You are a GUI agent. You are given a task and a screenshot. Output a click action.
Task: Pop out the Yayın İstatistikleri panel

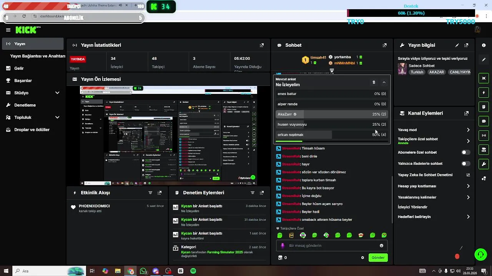pos(262,45)
